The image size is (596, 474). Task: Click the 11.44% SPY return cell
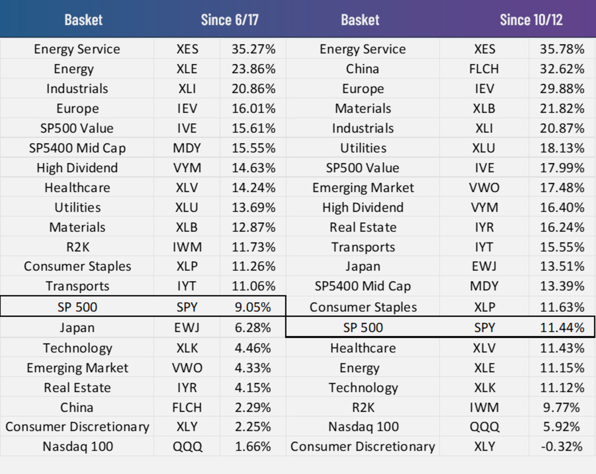562,328
